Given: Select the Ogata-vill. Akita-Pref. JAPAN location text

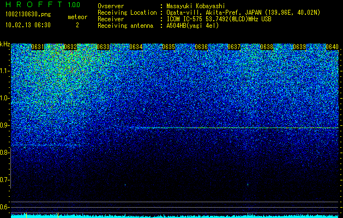Looking at the screenshot, I should coord(243,13).
